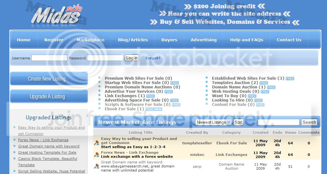Open sidebar link Casino Black Template

pyautogui.click(x=48, y=162)
